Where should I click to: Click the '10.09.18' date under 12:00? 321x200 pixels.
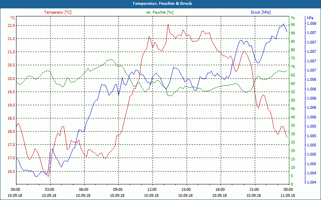[151, 195]
